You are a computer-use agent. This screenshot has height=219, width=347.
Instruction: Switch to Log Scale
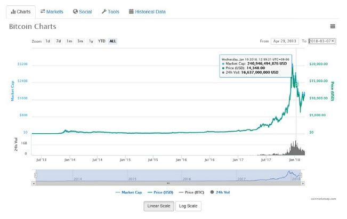[188, 206]
